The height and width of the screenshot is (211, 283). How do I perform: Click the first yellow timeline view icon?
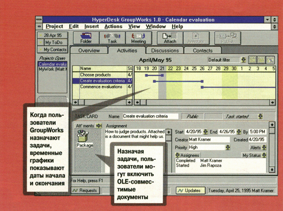coord(252,60)
